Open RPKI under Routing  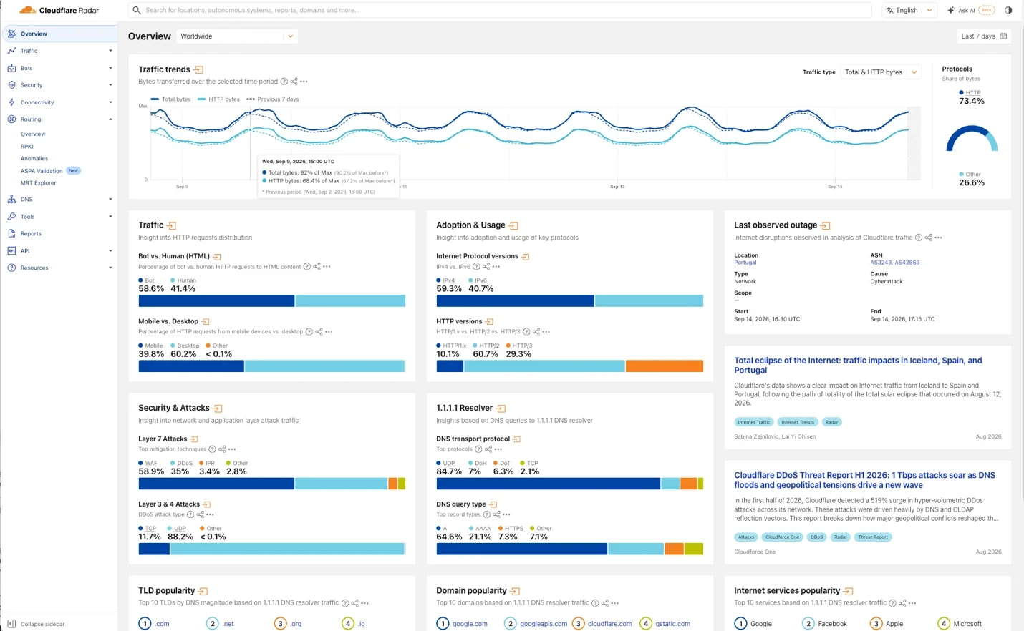coord(27,147)
